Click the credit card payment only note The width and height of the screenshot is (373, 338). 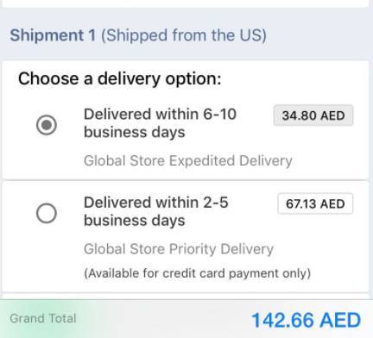(x=197, y=273)
